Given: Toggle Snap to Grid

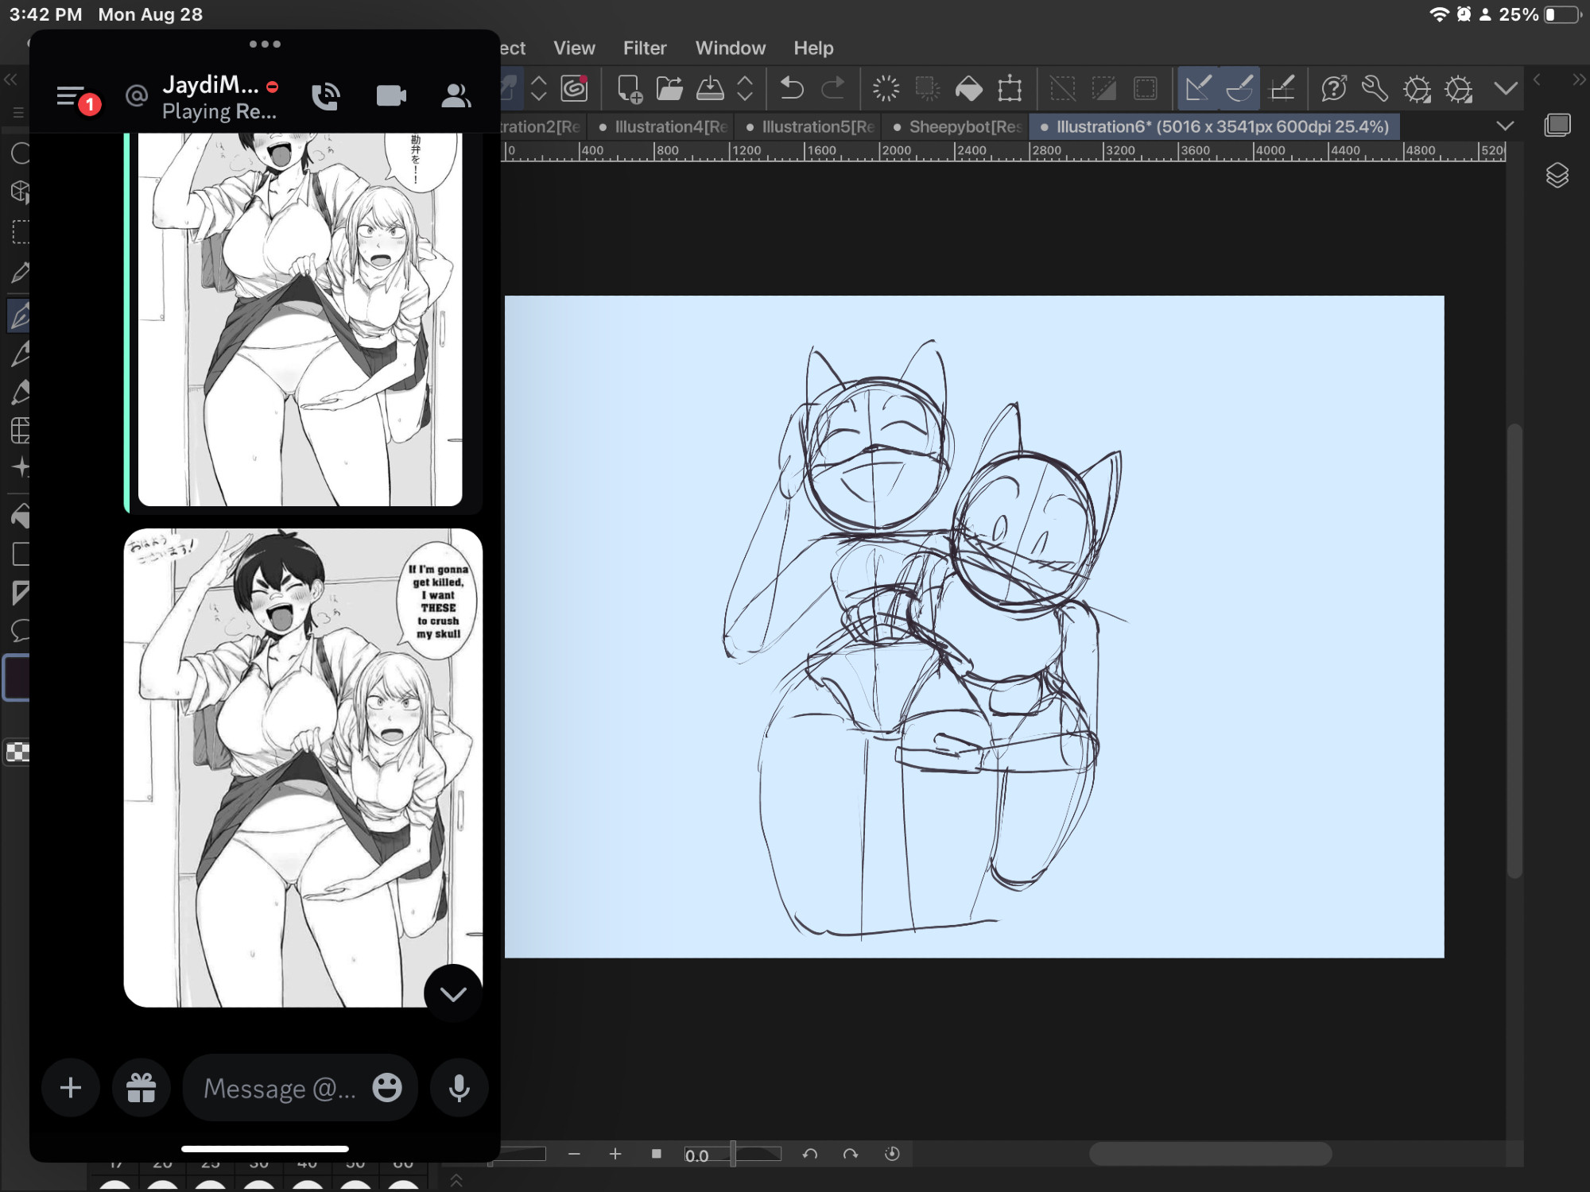Looking at the screenshot, I should tap(1282, 88).
